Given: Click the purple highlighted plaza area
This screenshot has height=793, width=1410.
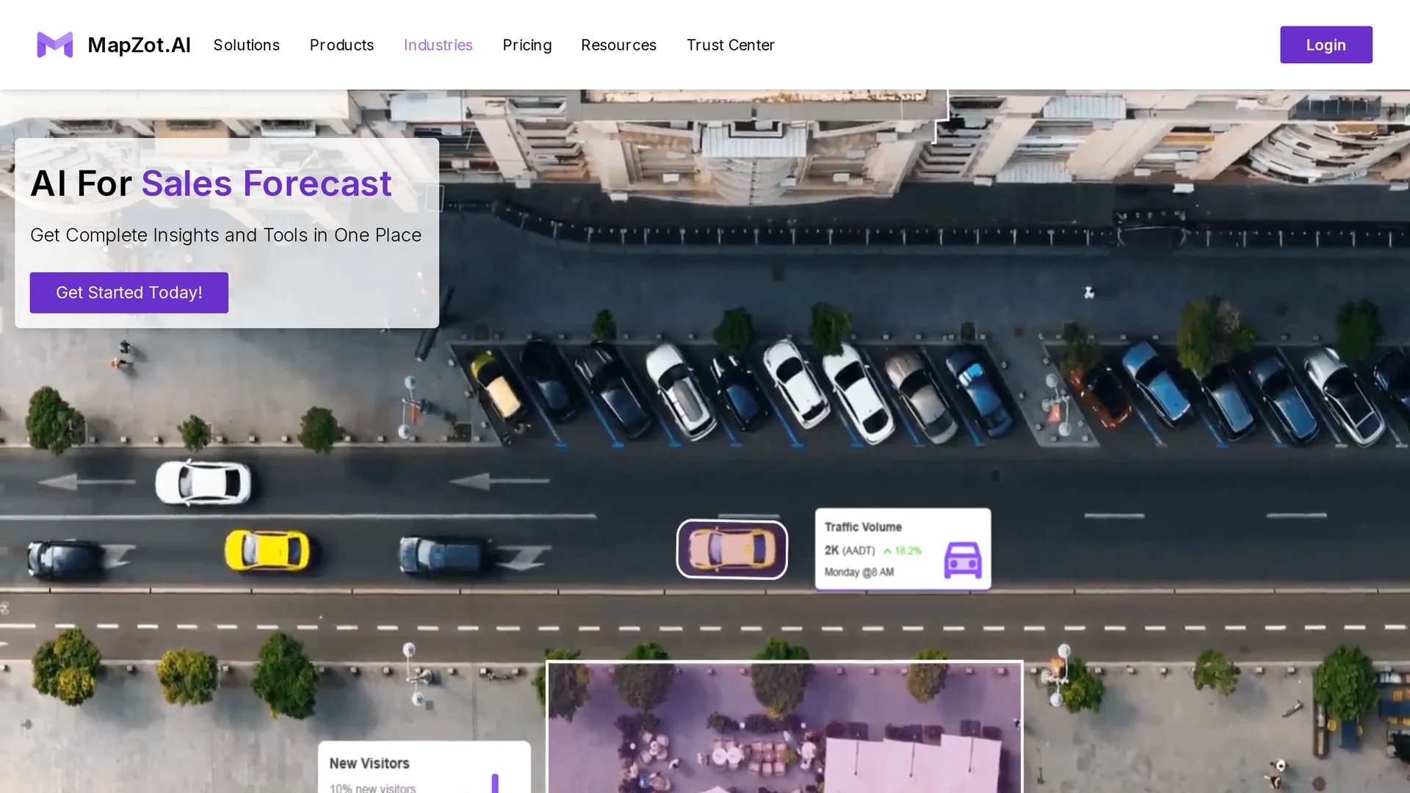Looking at the screenshot, I should pyautogui.click(x=784, y=727).
